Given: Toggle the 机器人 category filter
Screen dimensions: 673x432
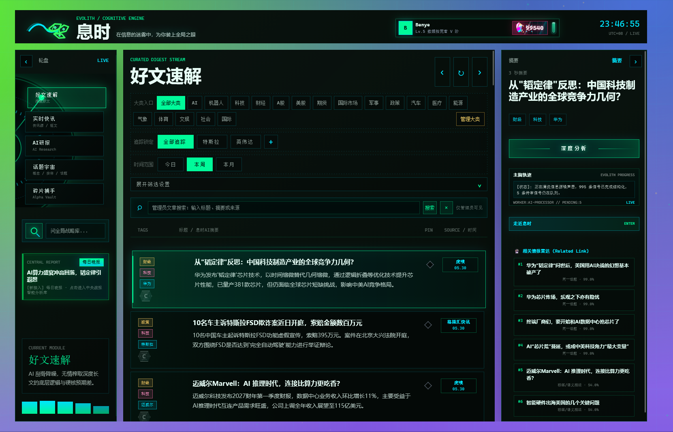Looking at the screenshot, I should point(216,103).
